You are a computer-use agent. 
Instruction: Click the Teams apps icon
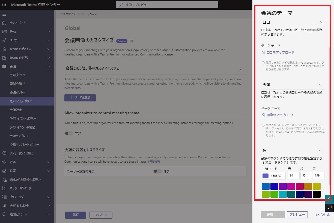point(4,58)
